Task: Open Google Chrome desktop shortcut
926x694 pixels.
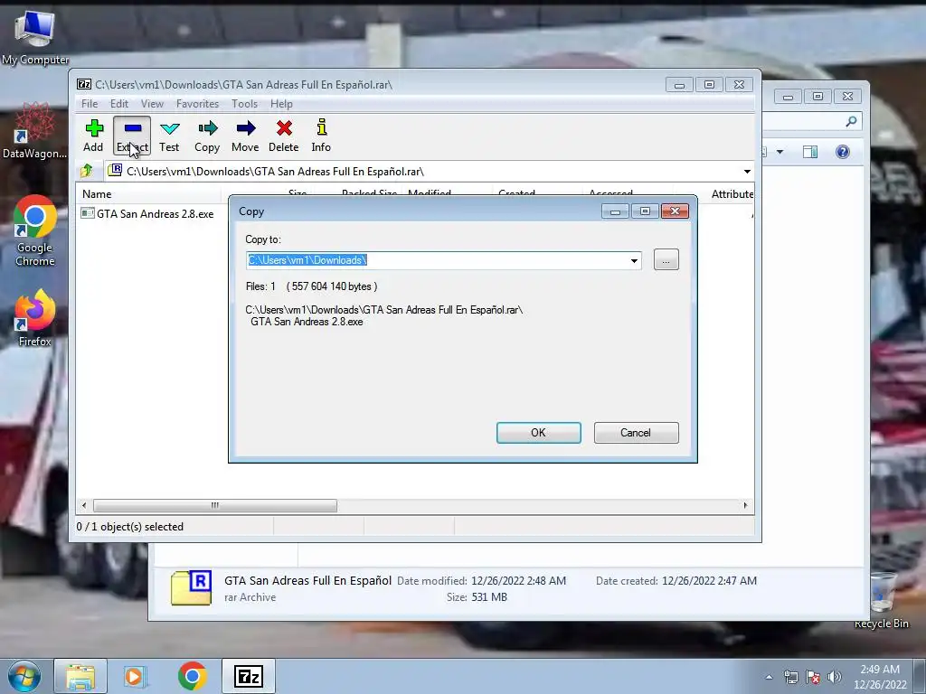Action: pyautogui.click(x=35, y=230)
